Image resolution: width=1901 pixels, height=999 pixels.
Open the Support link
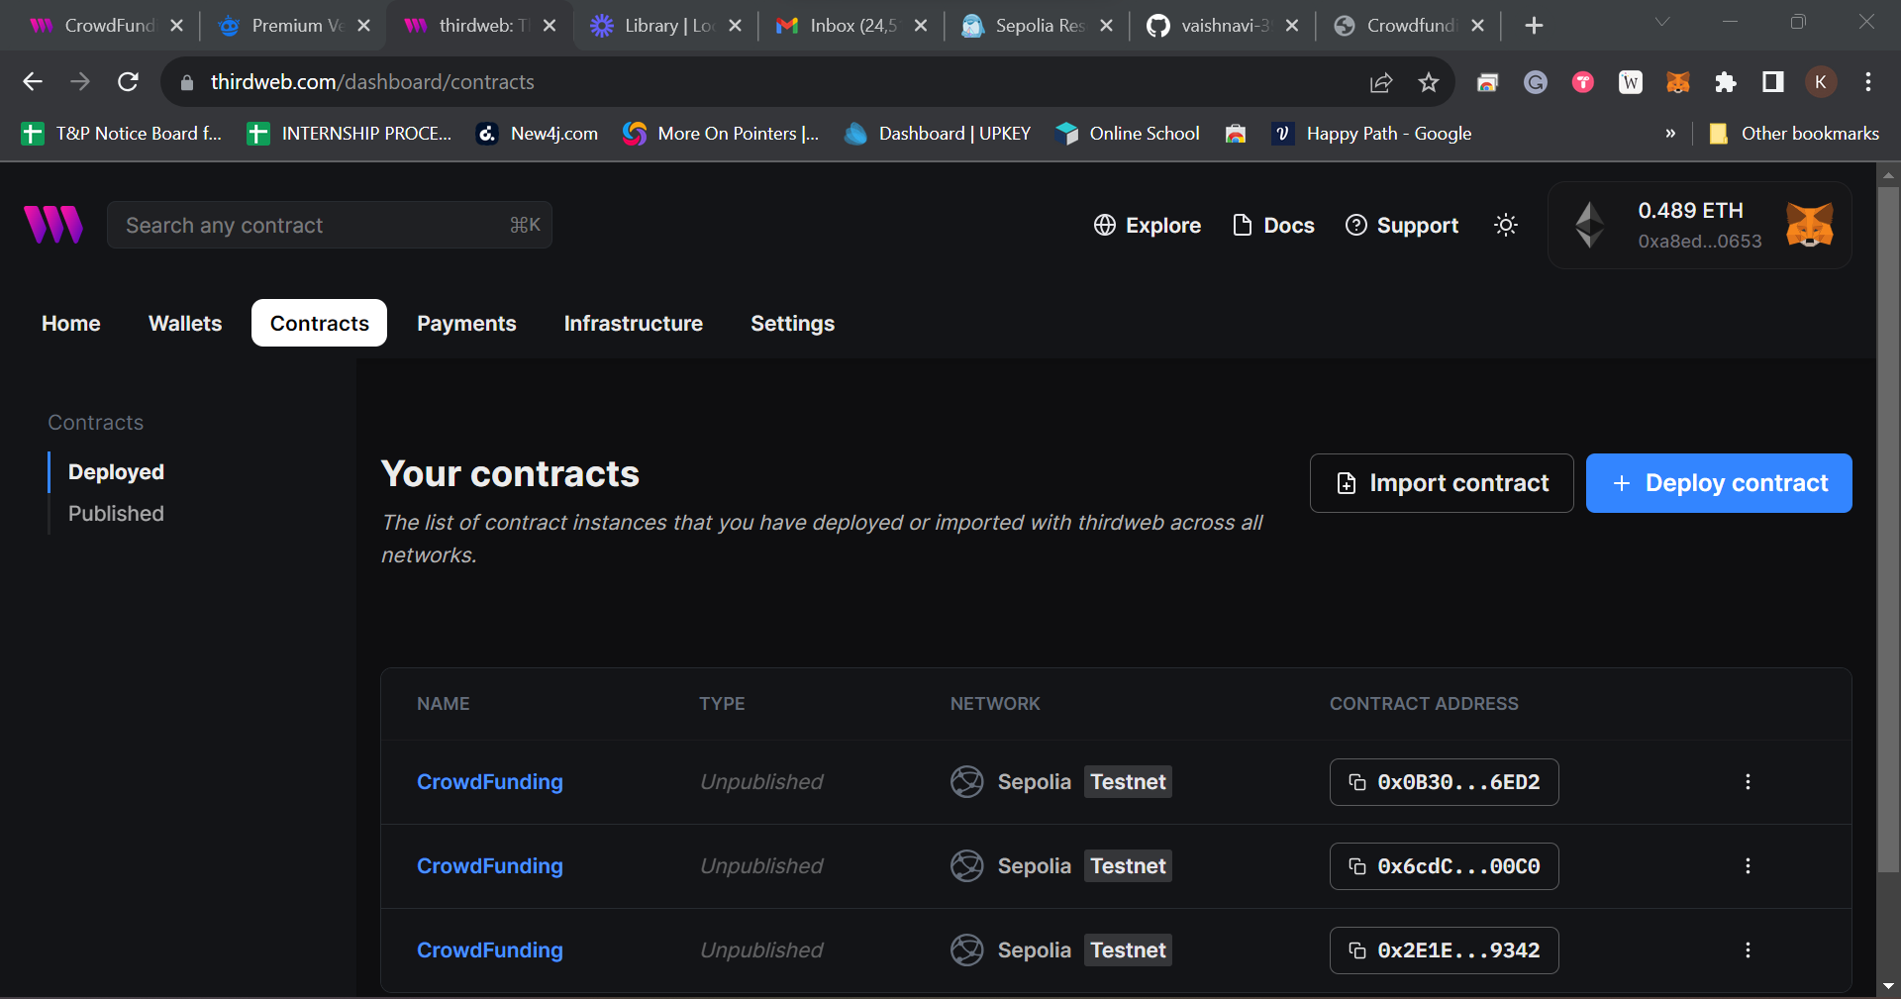[x=1402, y=226]
